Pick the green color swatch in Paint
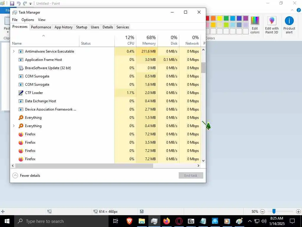Screen dimensions: 302x227 point(226,18)
